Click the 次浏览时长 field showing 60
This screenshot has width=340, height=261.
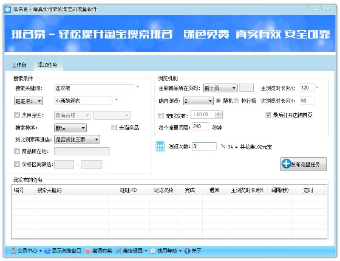point(307,101)
